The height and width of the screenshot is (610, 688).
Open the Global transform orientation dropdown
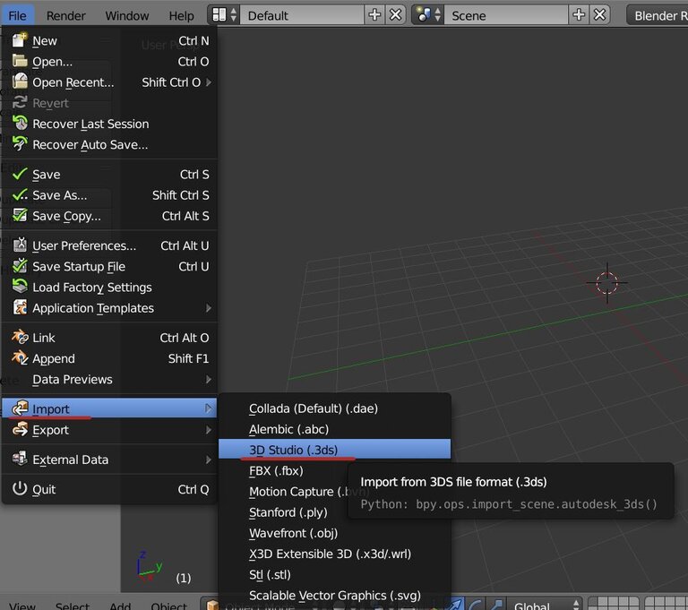[x=545, y=605]
